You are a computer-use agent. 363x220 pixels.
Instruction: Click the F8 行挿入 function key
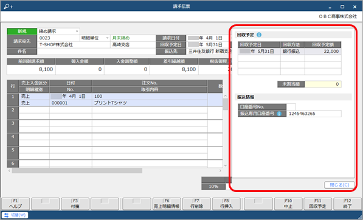pyautogui.click(x=226, y=204)
